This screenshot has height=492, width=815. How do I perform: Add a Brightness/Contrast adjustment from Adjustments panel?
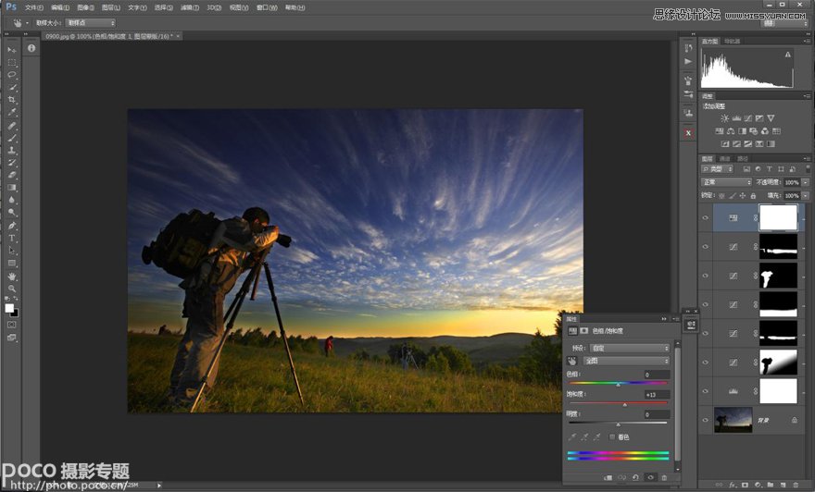(x=724, y=118)
